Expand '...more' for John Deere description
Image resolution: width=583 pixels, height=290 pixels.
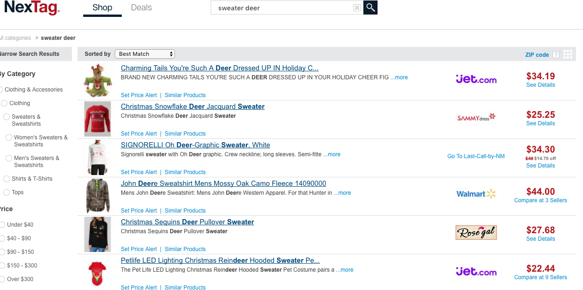[x=342, y=193]
